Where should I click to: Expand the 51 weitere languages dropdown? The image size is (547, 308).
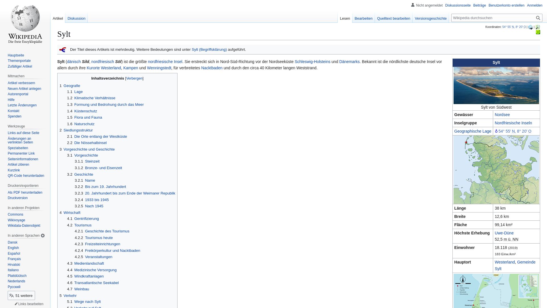[x=21, y=295]
